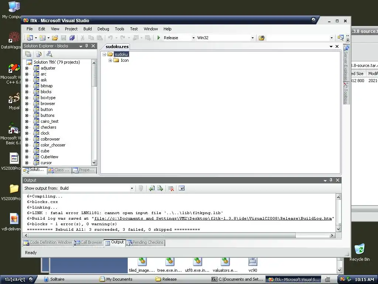Click Clear All icon in Output toolbar
This screenshot has height=284, width=378.
pyautogui.click(x=171, y=188)
